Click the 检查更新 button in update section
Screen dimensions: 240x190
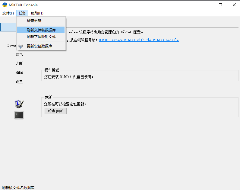click(x=55, y=111)
